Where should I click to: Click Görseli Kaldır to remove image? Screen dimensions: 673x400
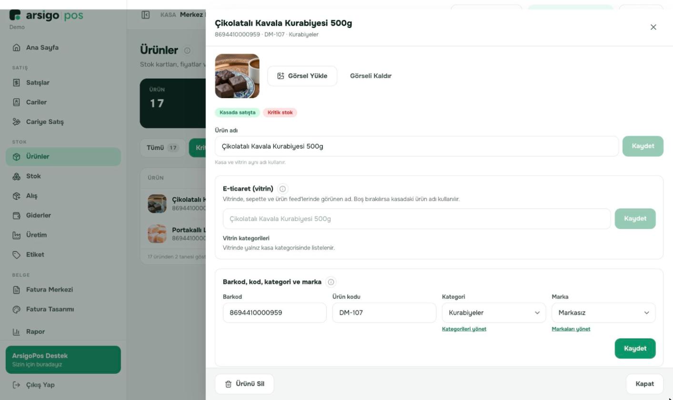pos(371,76)
